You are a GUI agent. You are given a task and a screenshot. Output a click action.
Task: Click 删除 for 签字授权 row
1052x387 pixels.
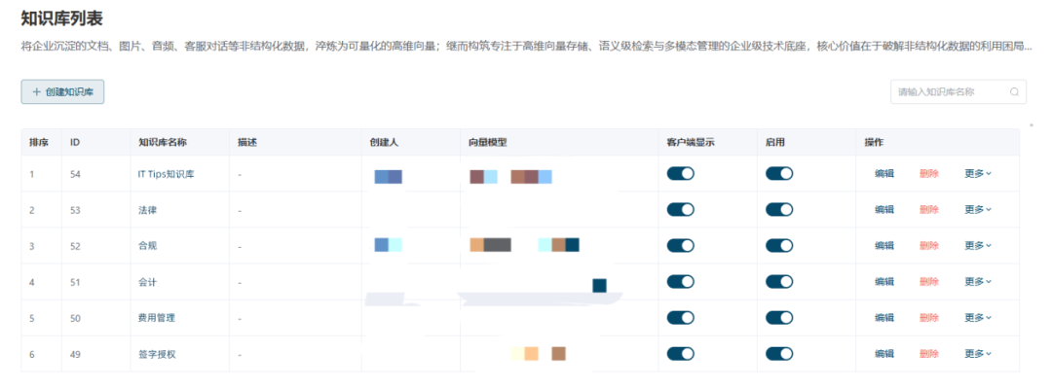coord(929,354)
